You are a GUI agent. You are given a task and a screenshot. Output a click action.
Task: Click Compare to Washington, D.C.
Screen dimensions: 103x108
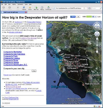(x=15, y=65)
